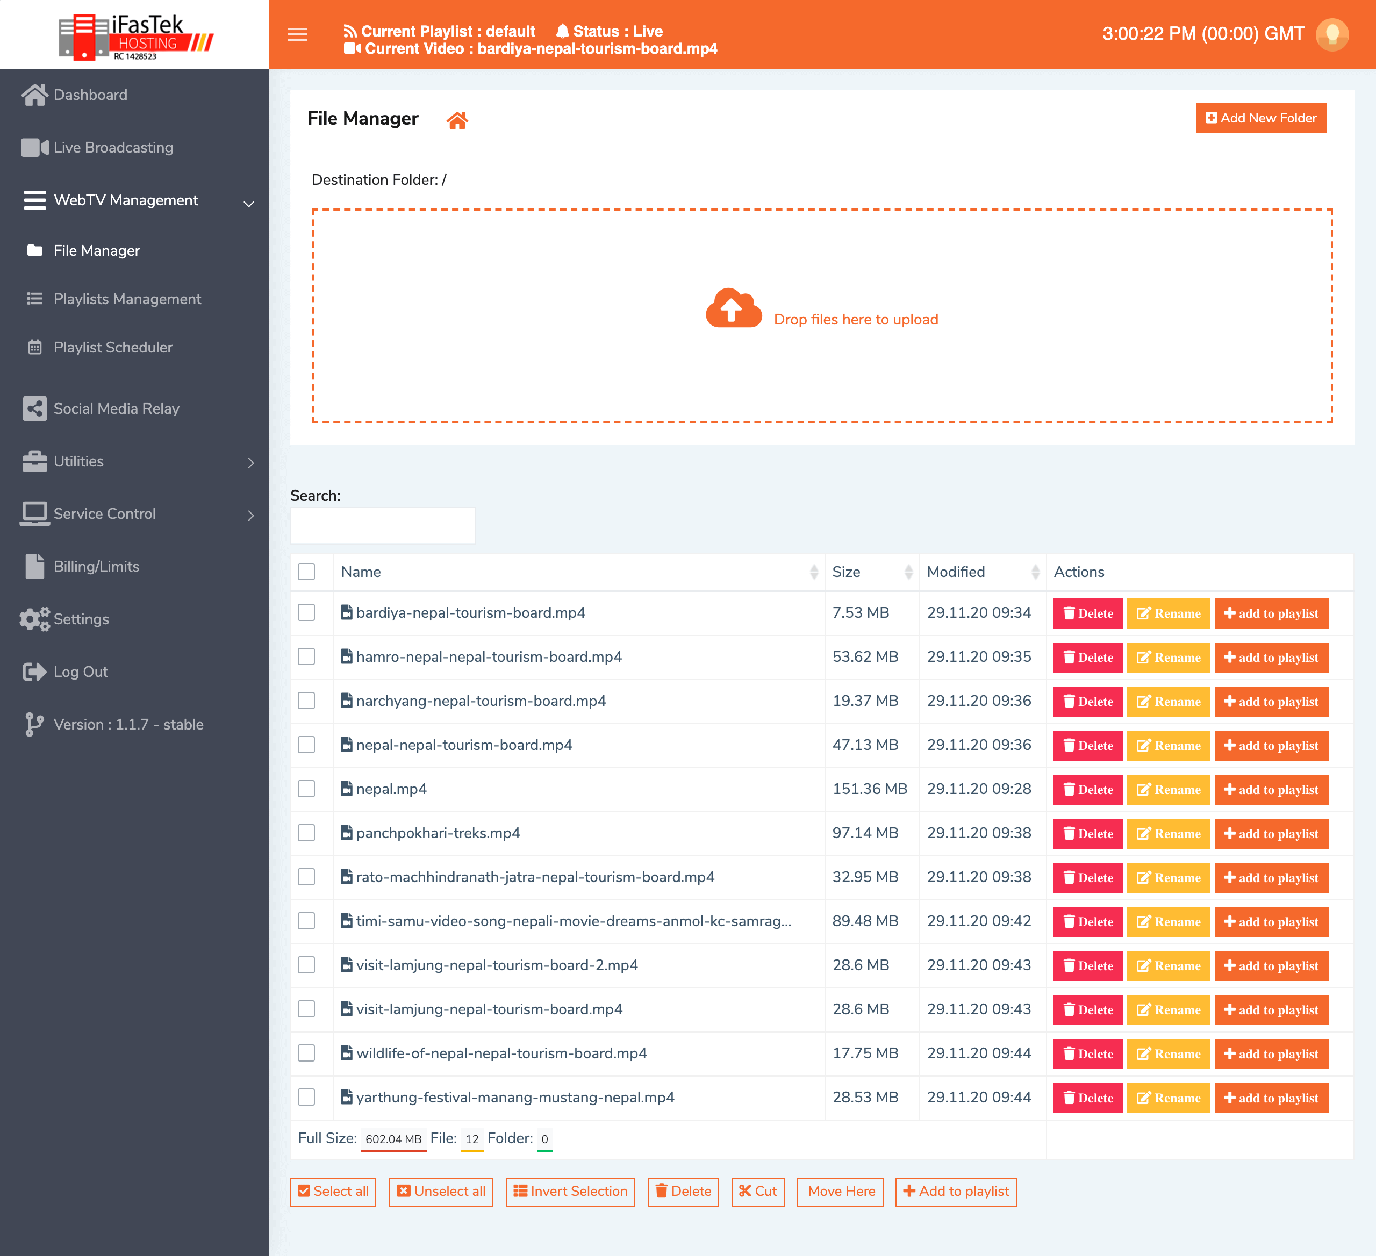Open Playlists Management in sidebar
This screenshot has width=1376, height=1256.
click(127, 299)
